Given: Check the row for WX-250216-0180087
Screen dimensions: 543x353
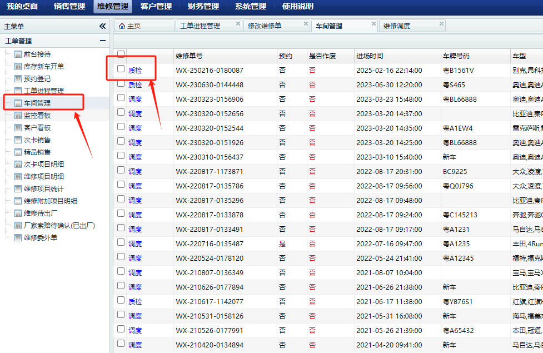Looking at the screenshot, I should pos(121,69).
